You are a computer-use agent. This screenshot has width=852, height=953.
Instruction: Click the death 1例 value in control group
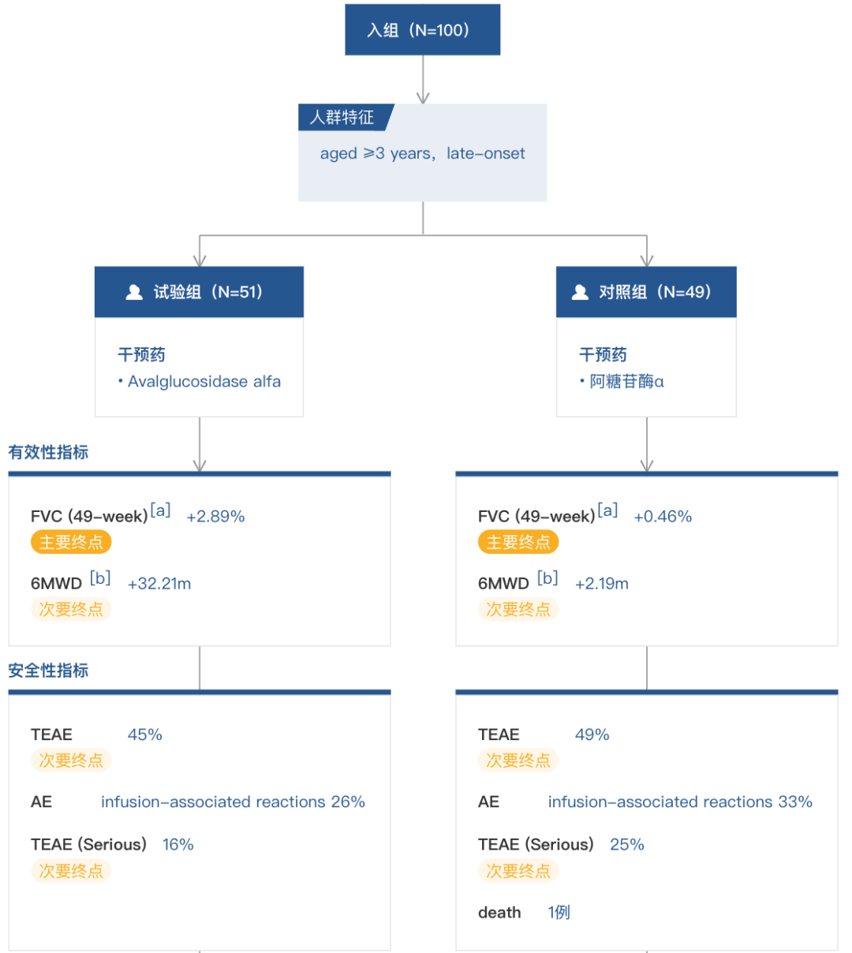tap(559, 913)
